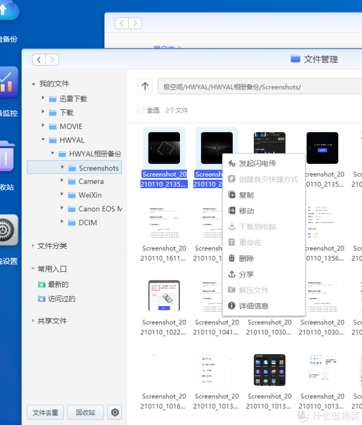
Task: Toggle the 全选 select-all checkbox
Action: tap(141, 110)
